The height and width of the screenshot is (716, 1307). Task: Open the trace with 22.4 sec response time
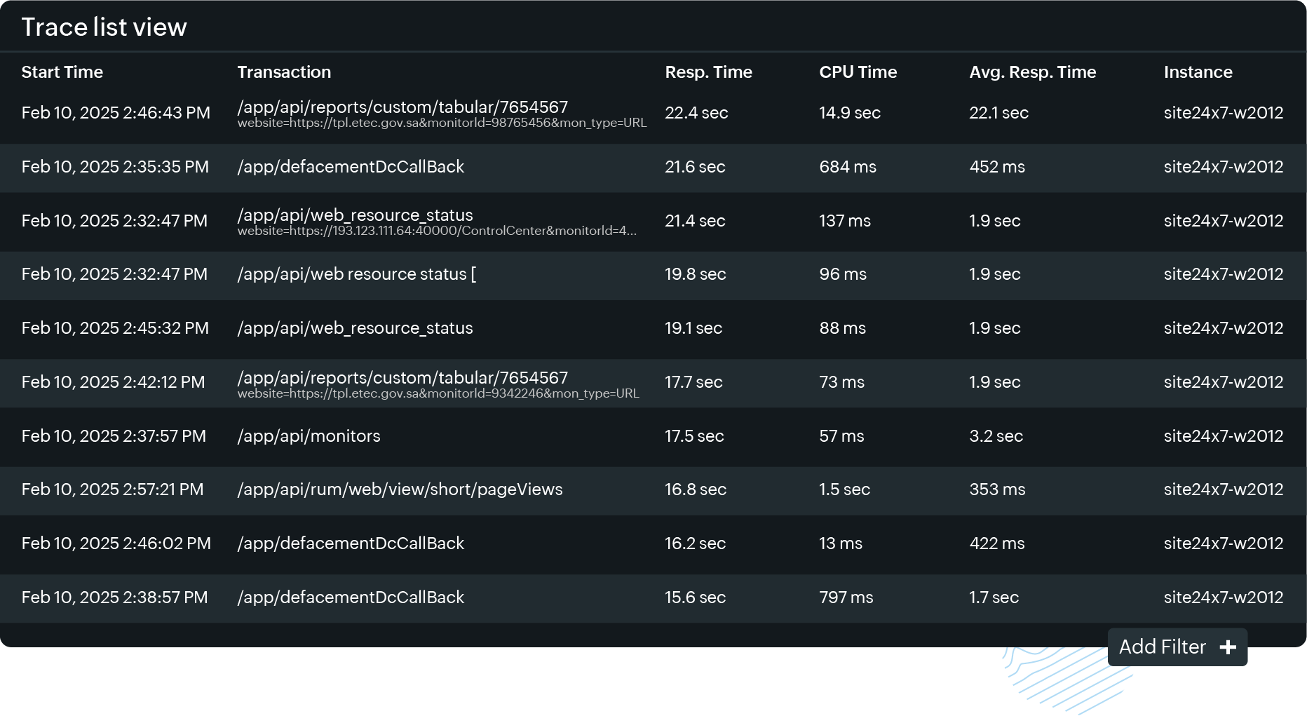(402, 107)
